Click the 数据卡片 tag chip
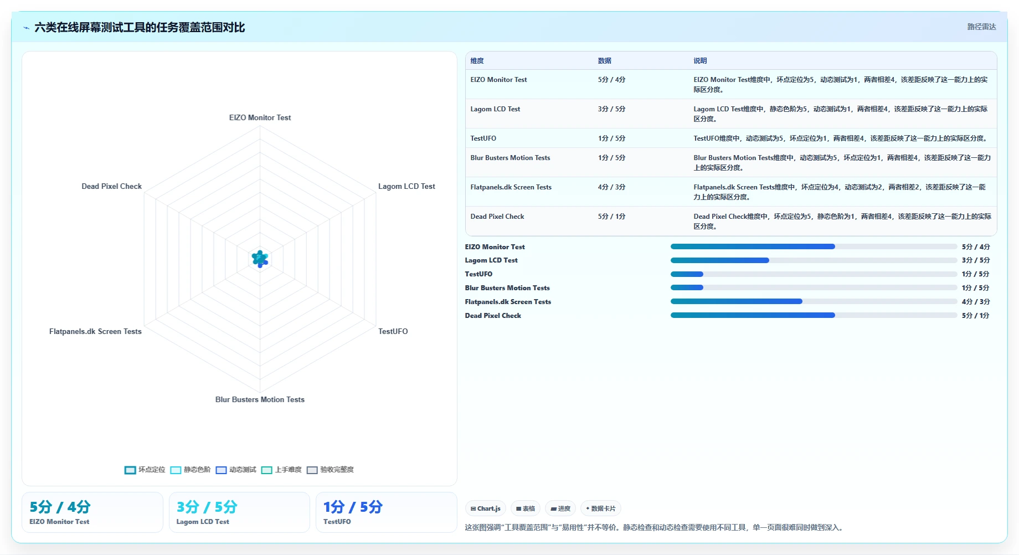Viewport: 1019px width, 555px height. coord(601,508)
